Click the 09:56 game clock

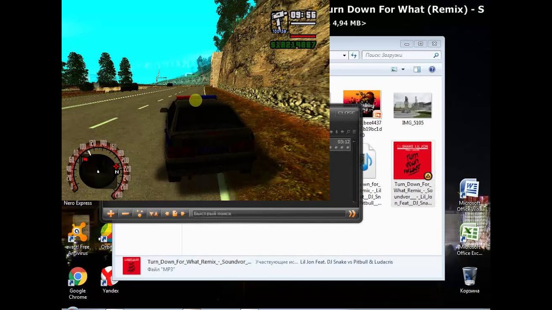pos(303,15)
